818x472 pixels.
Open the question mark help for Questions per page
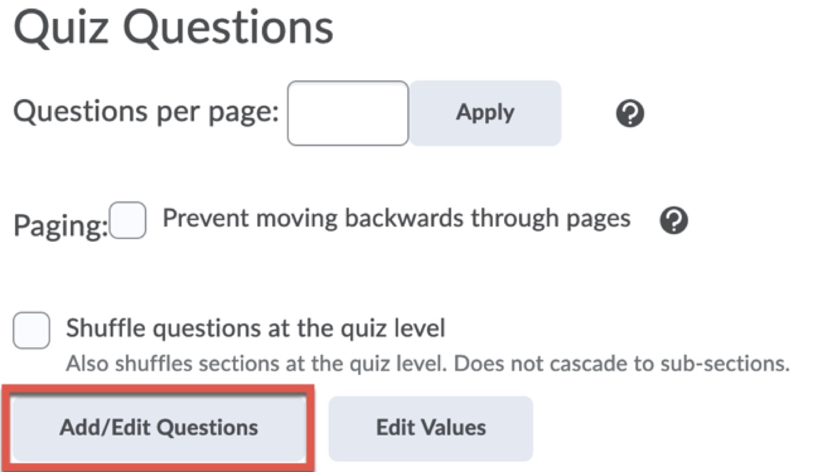coord(630,114)
